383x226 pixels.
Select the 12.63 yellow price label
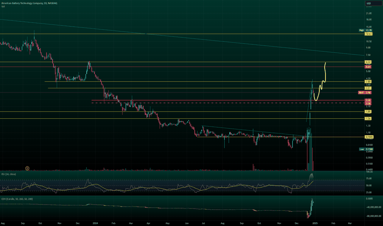pyautogui.click(x=368, y=34)
